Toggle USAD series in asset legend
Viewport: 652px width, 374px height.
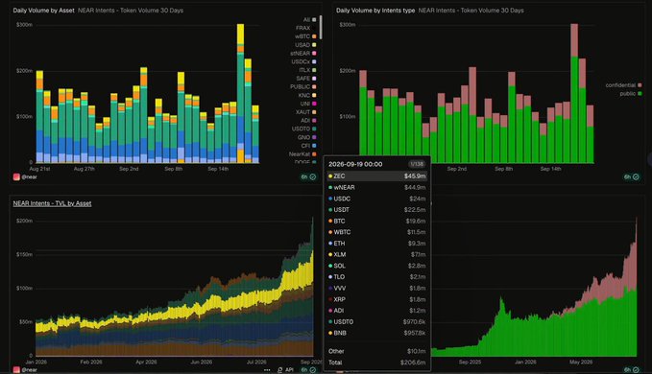coord(305,45)
